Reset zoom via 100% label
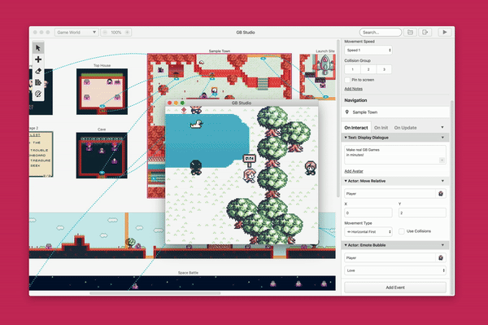This screenshot has width=488, height=325. tap(116, 32)
